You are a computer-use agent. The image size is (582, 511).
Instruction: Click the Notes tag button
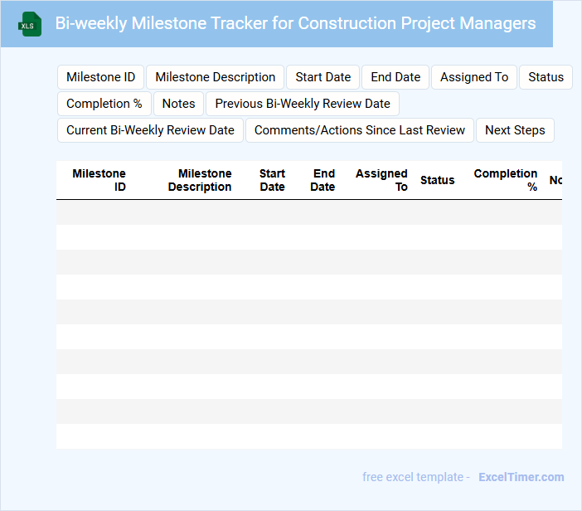pyautogui.click(x=178, y=104)
